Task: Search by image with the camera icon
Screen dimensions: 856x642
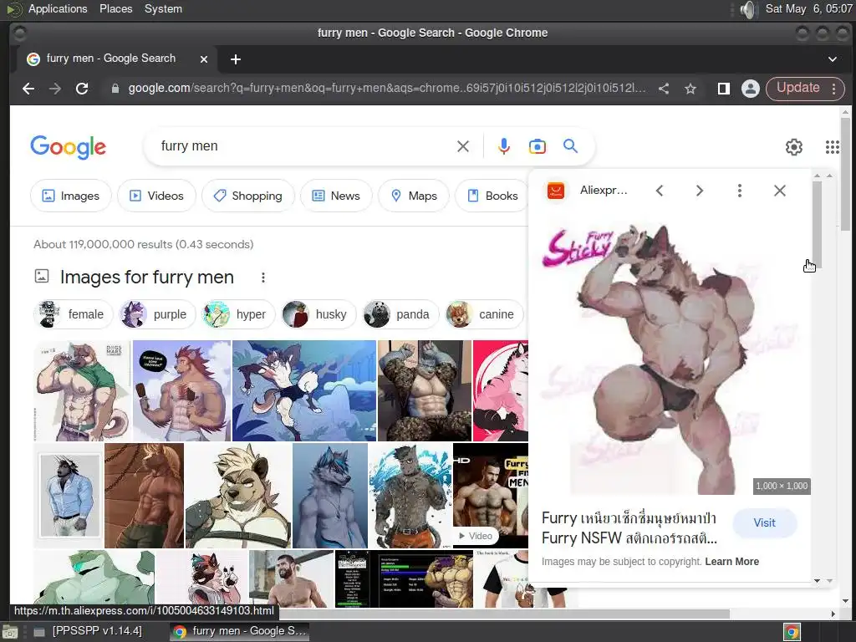Action: pyautogui.click(x=538, y=146)
